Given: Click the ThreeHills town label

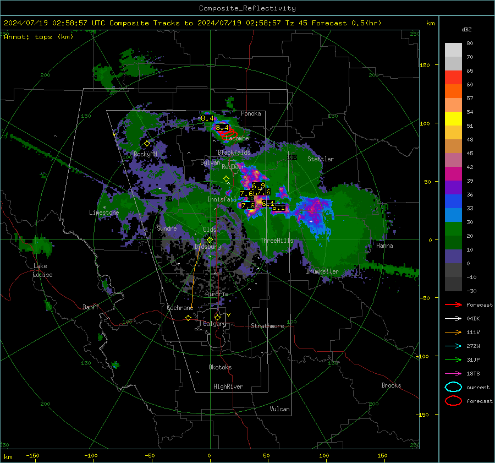Looking at the screenshot, I should (x=277, y=241).
